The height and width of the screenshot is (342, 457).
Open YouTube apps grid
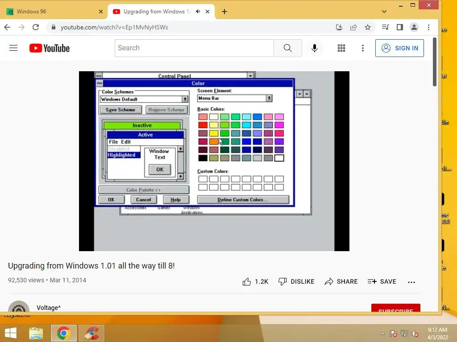coord(341,48)
